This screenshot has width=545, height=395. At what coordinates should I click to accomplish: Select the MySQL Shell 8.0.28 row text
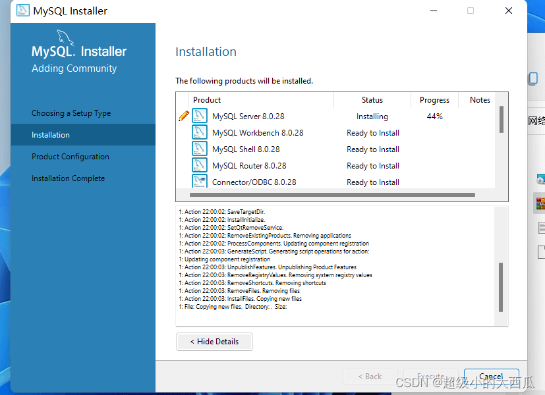click(x=246, y=149)
